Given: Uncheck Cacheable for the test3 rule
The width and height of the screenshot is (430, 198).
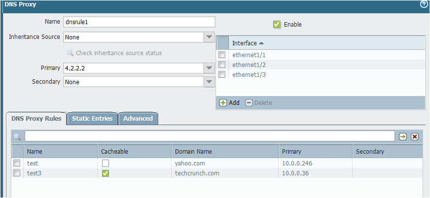Looking at the screenshot, I should pos(106,173).
